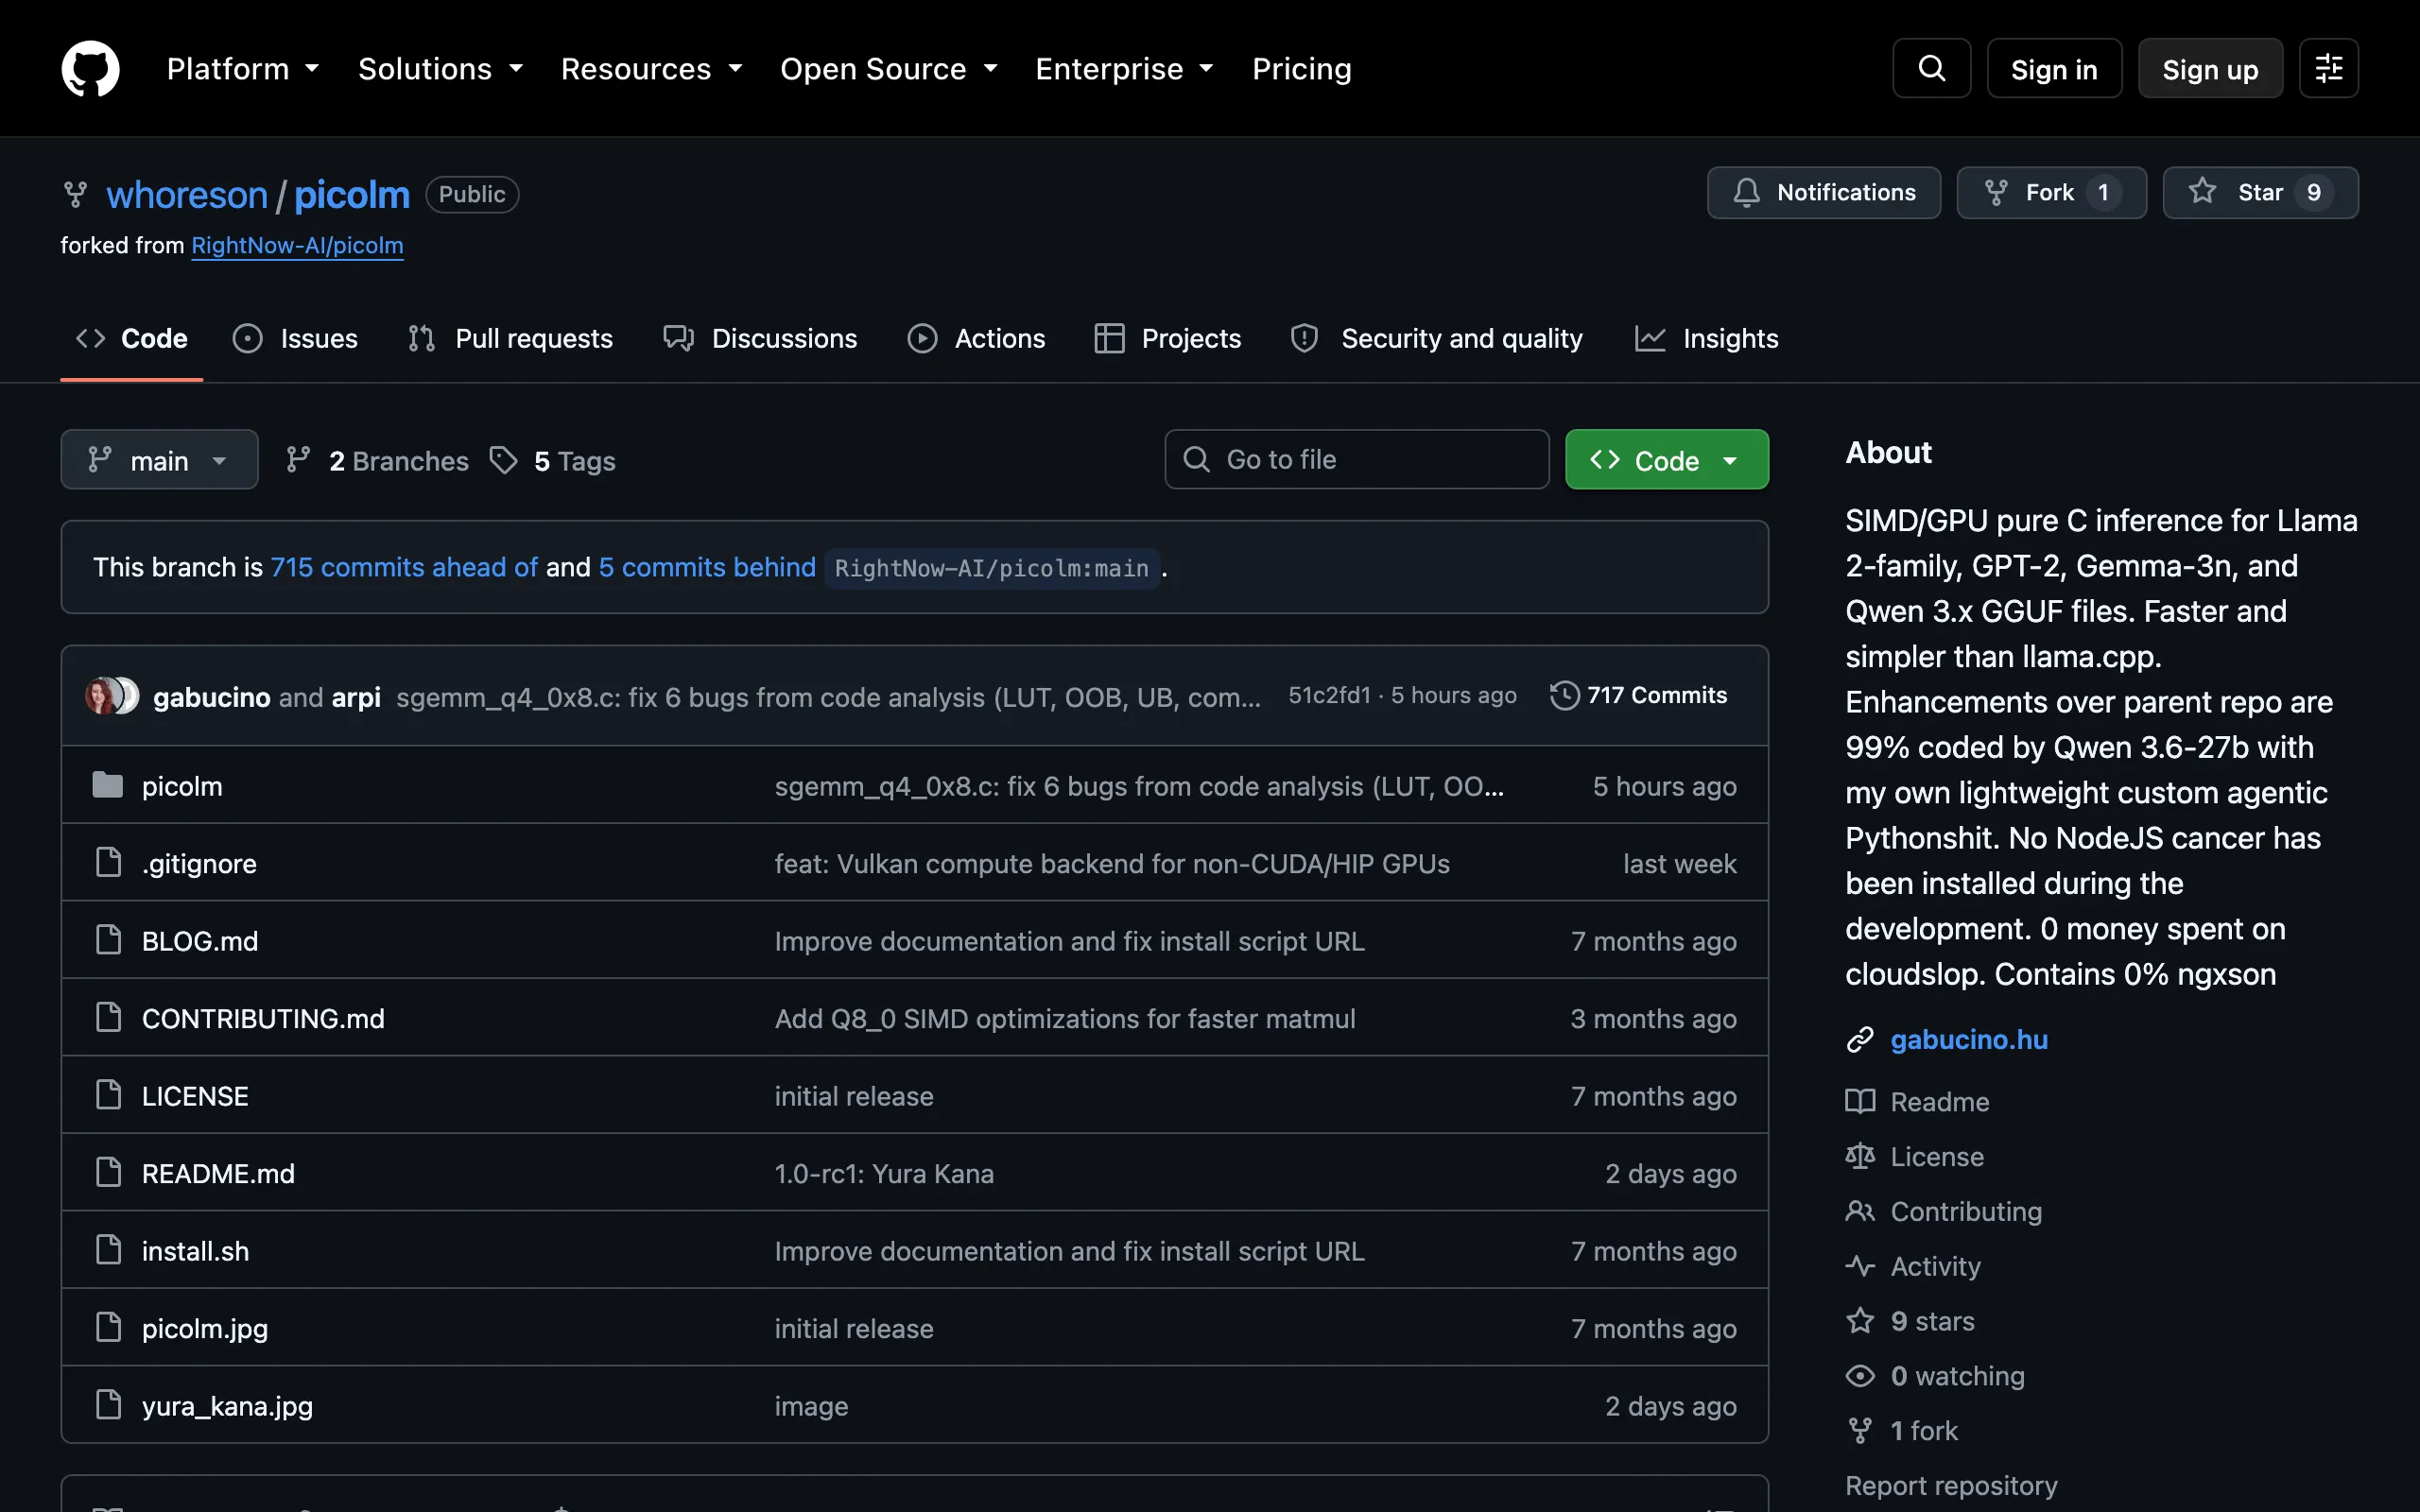Click the link chain icon beside gabucino.hu
2420x1512 pixels.
pos(1859,1040)
